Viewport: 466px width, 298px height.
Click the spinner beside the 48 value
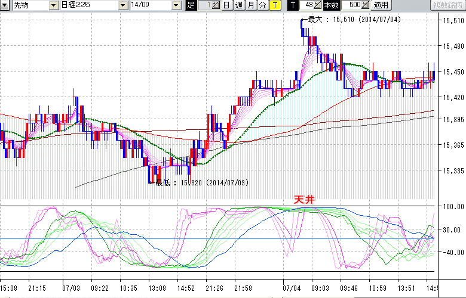pos(318,5)
